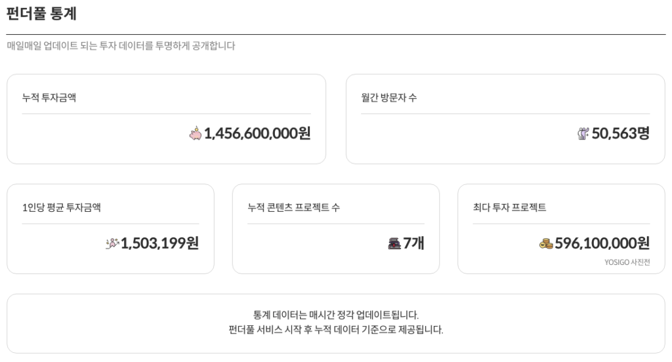
Task: Click the 1,456,600,000원 amount
Action: pyautogui.click(x=257, y=134)
